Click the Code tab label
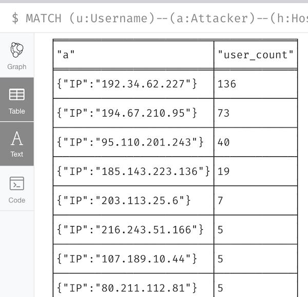Image resolution: width=308 pixels, height=297 pixels. point(17,200)
